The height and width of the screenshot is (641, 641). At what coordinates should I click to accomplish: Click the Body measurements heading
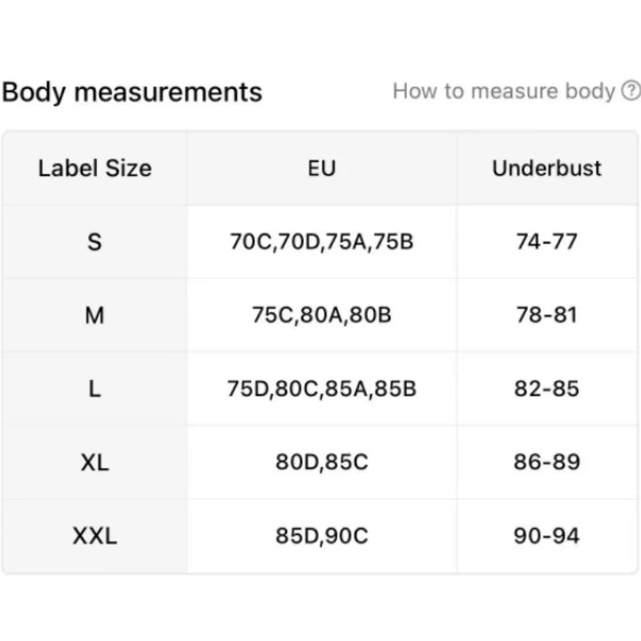[x=133, y=92]
